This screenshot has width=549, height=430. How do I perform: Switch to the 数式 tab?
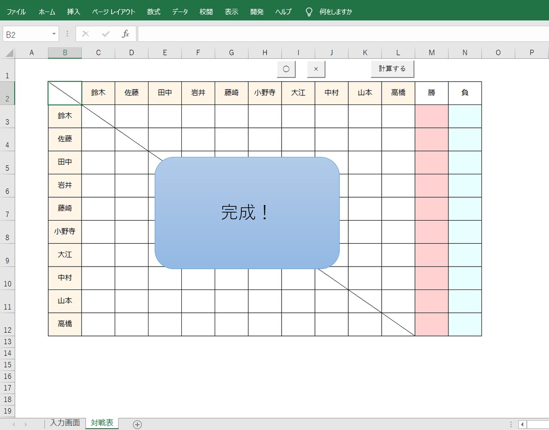point(153,12)
